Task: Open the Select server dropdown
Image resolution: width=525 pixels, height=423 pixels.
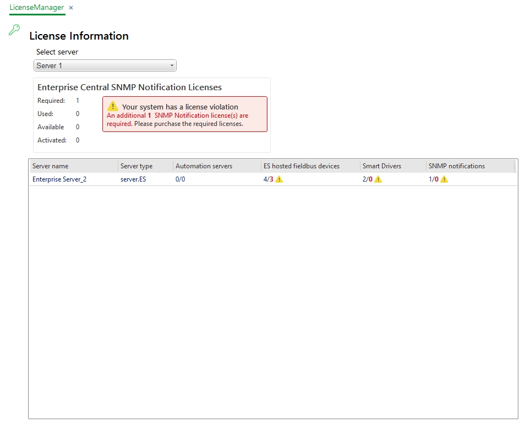Action: pos(105,65)
